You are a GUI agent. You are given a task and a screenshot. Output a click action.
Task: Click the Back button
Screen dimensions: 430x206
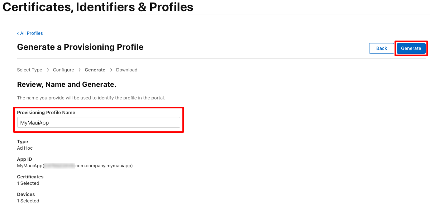tap(381, 48)
